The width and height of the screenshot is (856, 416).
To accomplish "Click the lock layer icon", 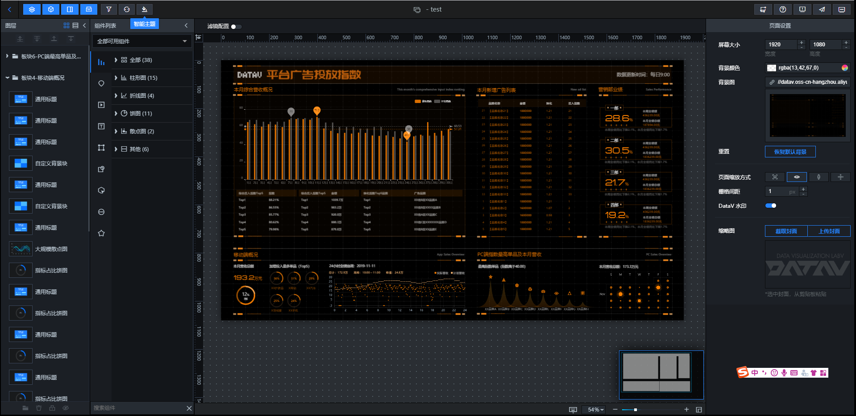I will [52, 408].
